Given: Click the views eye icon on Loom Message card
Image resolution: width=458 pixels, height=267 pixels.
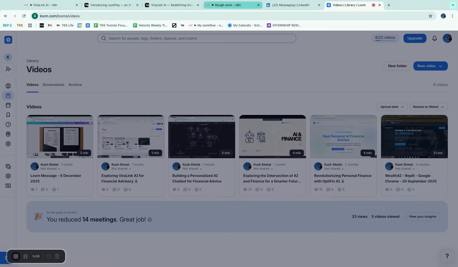Looking at the screenshot, I should click(33, 190).
